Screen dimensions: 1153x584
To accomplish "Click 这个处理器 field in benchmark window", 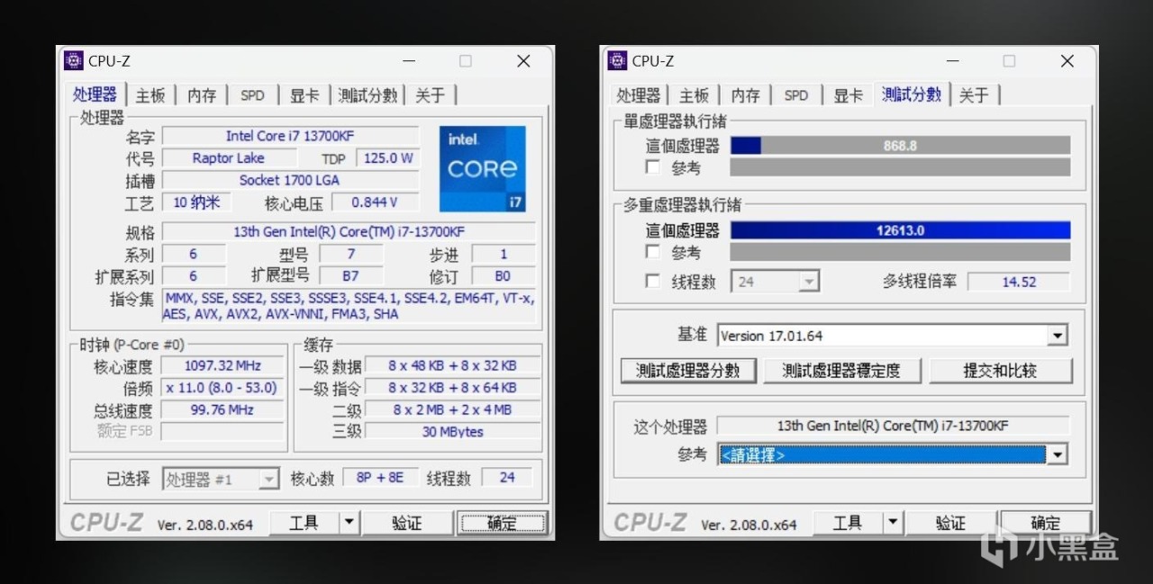I will pos(893,426).
